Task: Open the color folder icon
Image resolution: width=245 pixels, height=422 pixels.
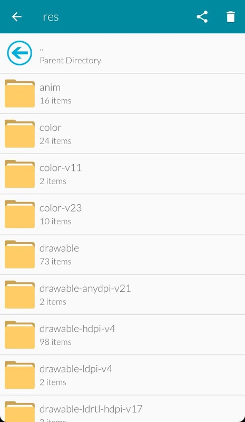Action: point(19,133)
